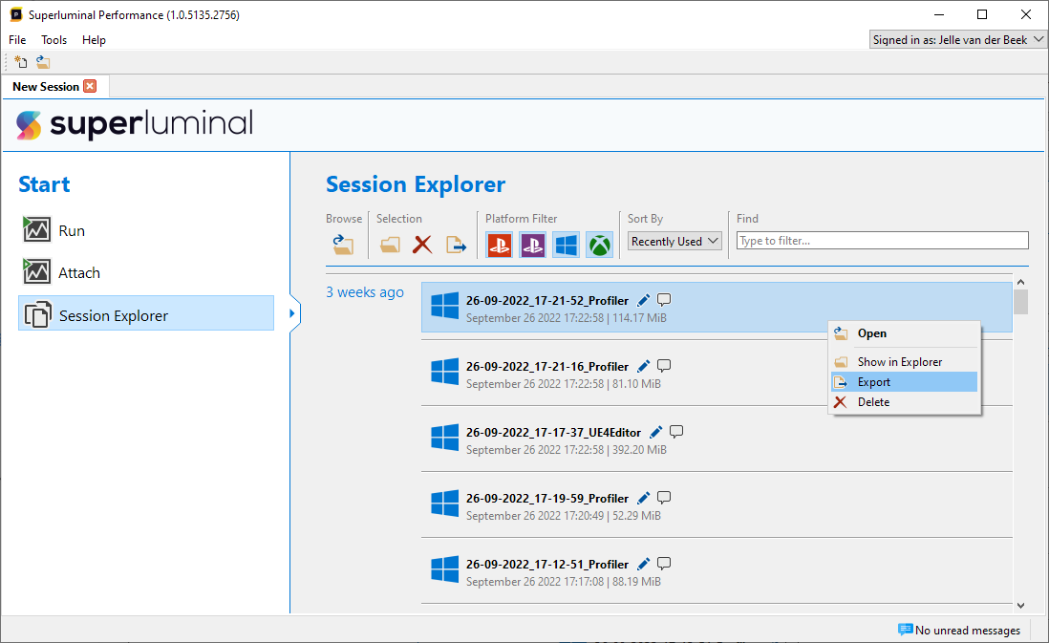Click the pencil rename icon for 26-09-2022_17-21-16_Profiler
The height and width of the screenshot is (643, 1049).
point(644,366)
